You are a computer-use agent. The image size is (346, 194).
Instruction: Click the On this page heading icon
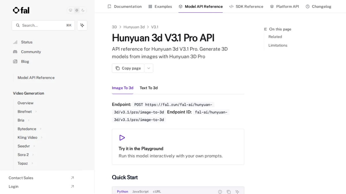pyautogui.click(x=266, y=29)
